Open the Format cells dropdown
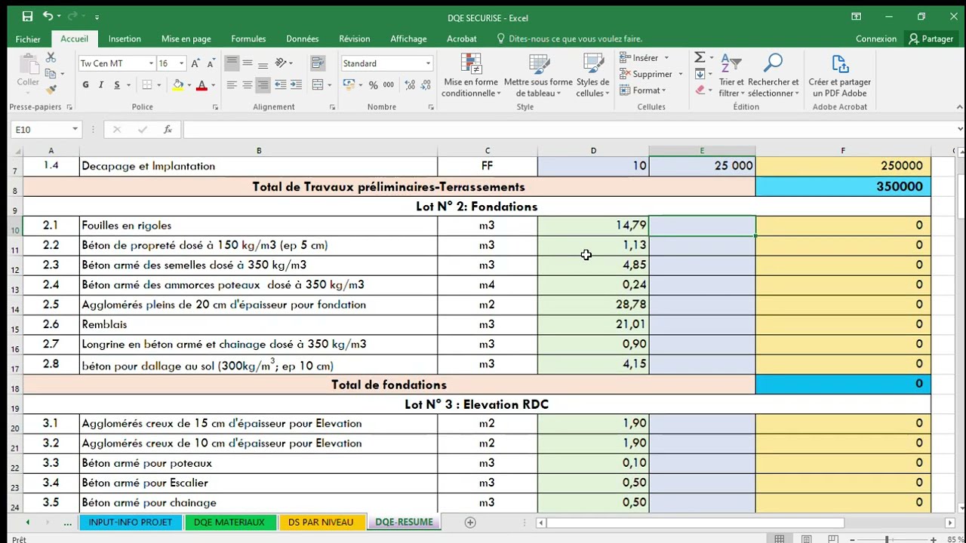 click(643, 90)
